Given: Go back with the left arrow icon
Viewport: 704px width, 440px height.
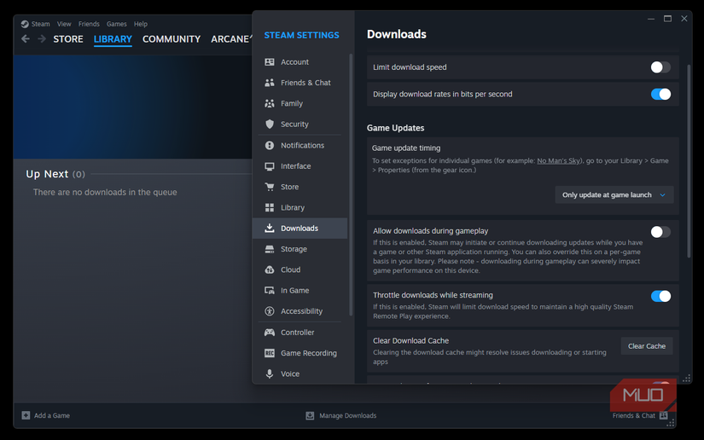Looking at the screenshot, I should pos(26,39).
